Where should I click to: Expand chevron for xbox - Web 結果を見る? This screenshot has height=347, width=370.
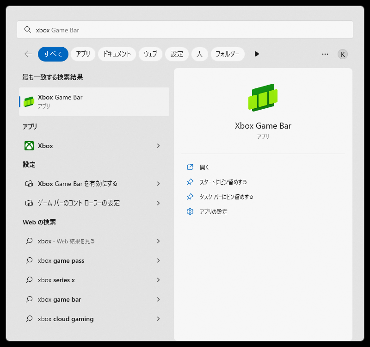click(158, 241)
